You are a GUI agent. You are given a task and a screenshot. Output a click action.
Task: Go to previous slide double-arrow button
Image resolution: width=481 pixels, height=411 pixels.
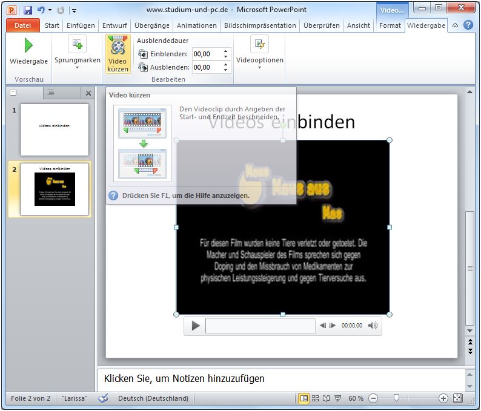coord(470,341)
